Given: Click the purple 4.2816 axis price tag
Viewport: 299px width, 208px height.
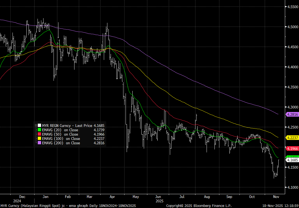Looking at the screenshot, I should (292, 115).
